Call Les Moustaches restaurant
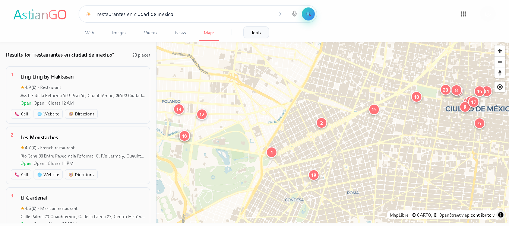509x226 pixels. click(x=21, y=175)
